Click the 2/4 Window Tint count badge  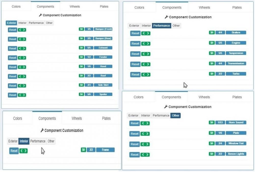coord(220,143)
